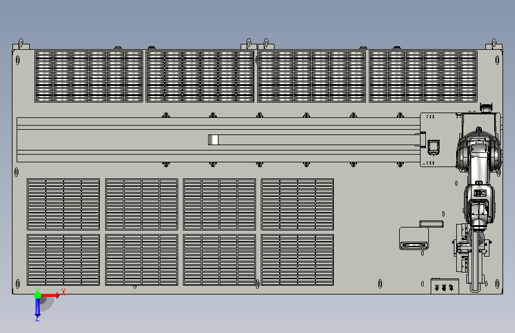The width and height of the screenshot is (515, 333).
Task: Select the small square box beside robot base
Action: coord(433,148)
